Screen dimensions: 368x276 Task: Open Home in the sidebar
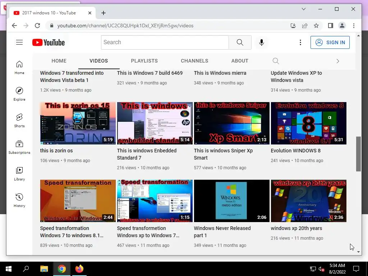[x=19, y=68]
